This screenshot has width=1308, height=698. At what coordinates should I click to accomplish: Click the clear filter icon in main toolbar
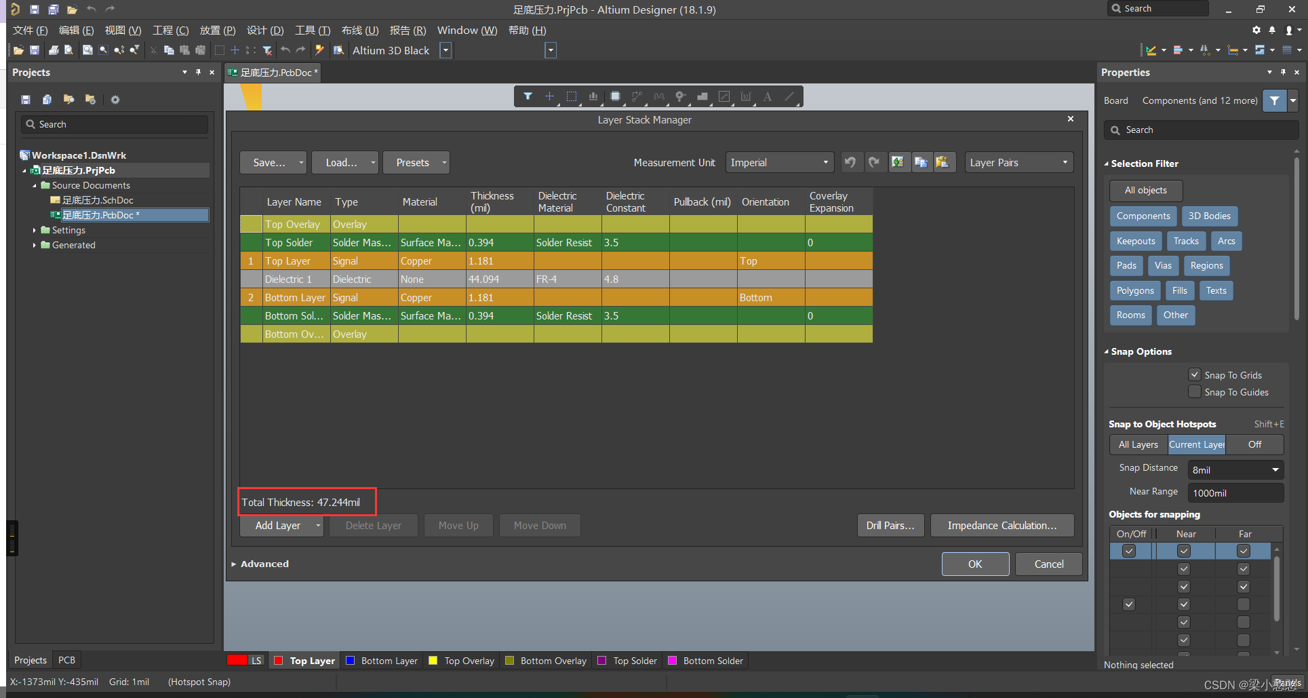[x=267, y=50]
